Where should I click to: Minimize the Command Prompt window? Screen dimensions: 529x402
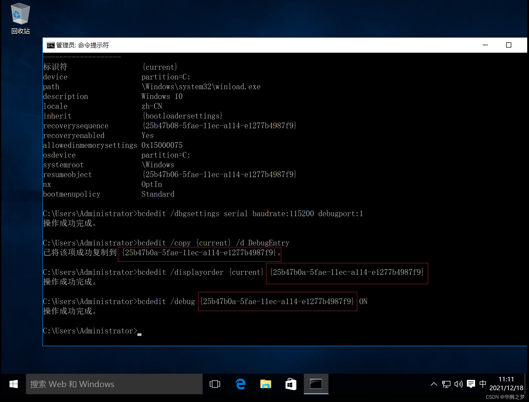click(x=485, y=45)
